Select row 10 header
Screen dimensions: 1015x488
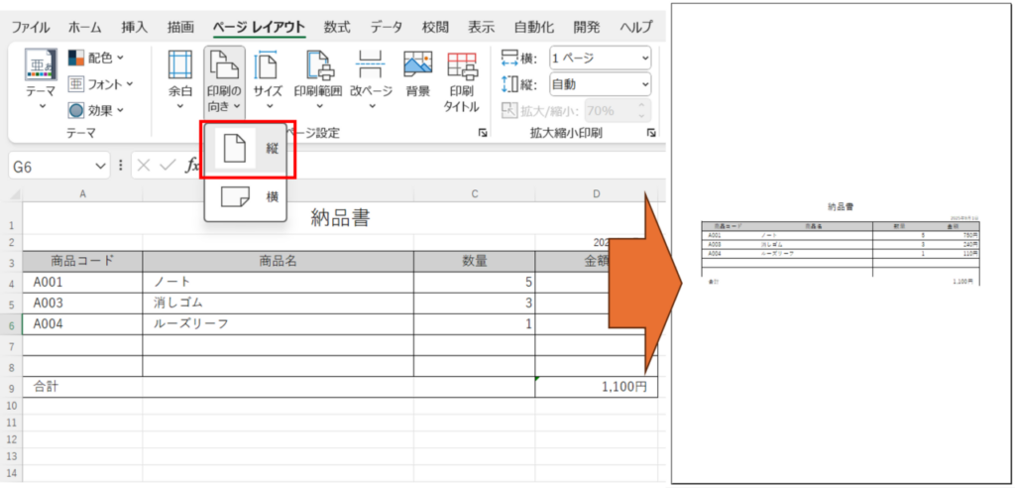pos(11,405)
